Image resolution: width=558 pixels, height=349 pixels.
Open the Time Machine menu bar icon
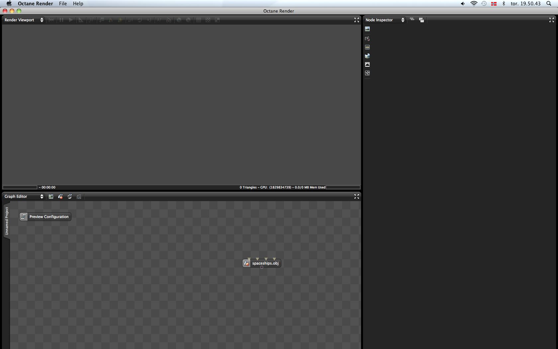tap(484, 4)
